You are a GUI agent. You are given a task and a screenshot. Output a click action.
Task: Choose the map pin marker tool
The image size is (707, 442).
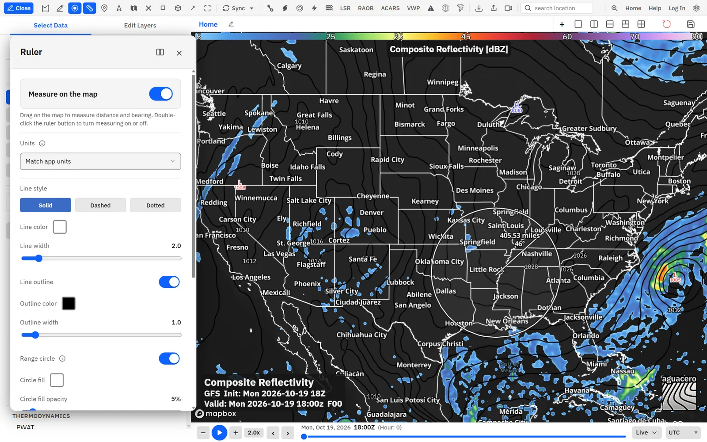click(104, 8)
